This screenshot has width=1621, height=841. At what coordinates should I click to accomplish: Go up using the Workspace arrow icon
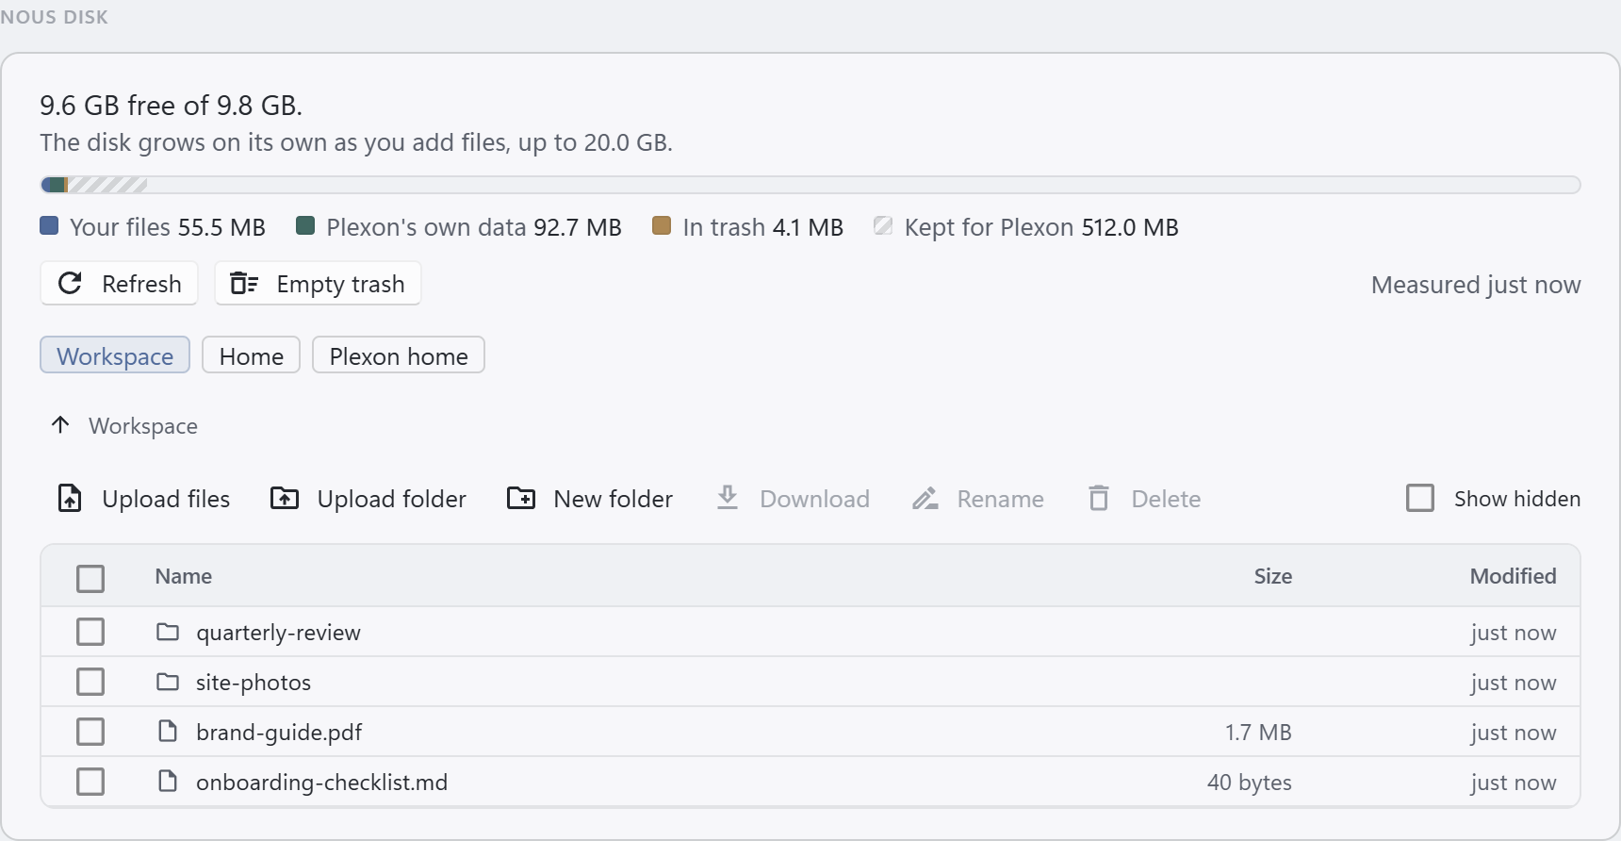click(60, 425)
